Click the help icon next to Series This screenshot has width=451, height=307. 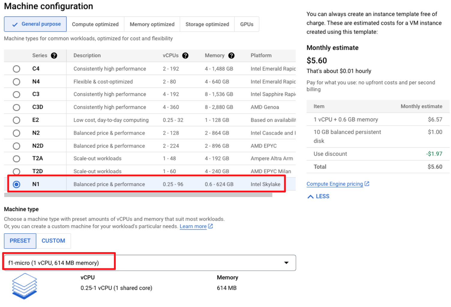(54, 55)
